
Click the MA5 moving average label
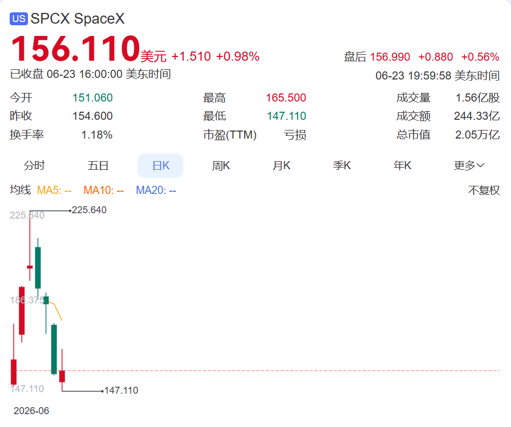(x=54, y=190)
